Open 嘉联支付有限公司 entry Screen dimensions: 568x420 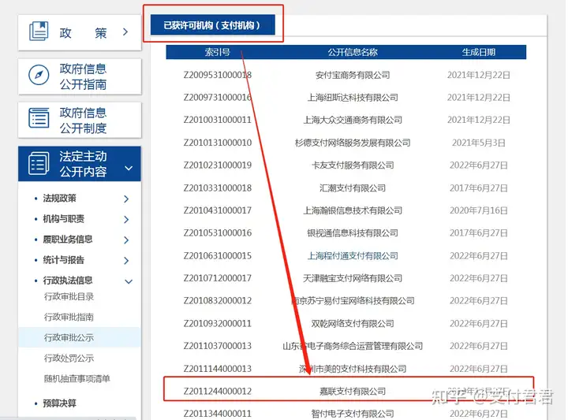[353, 392]
